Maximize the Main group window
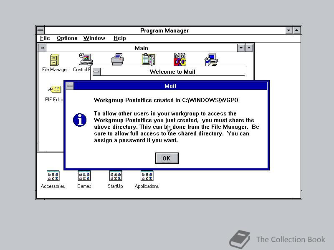 (249, 48)
